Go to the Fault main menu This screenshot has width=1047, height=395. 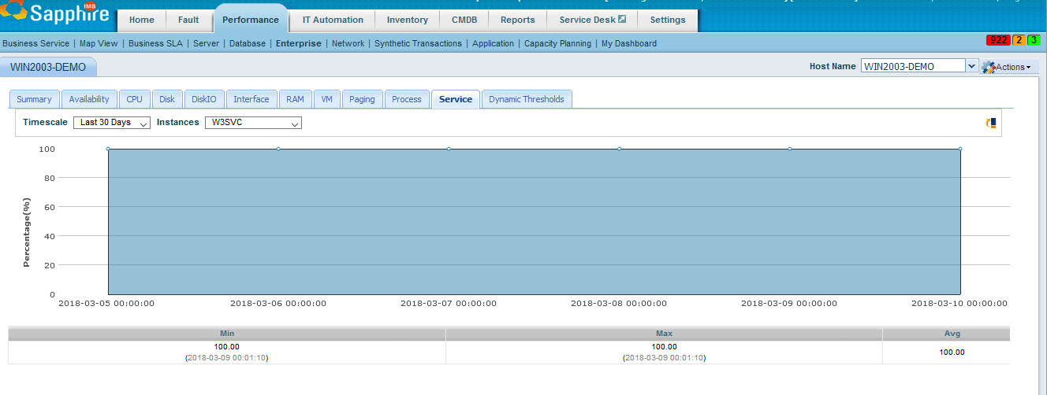[x=188, y=20]
